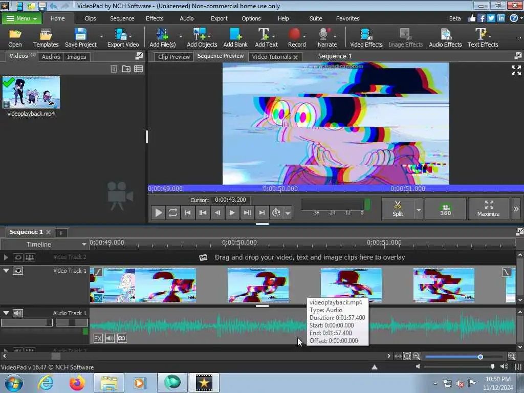
Task: Expand the Video Track 2 triangle
Action: tap(6, 257)
